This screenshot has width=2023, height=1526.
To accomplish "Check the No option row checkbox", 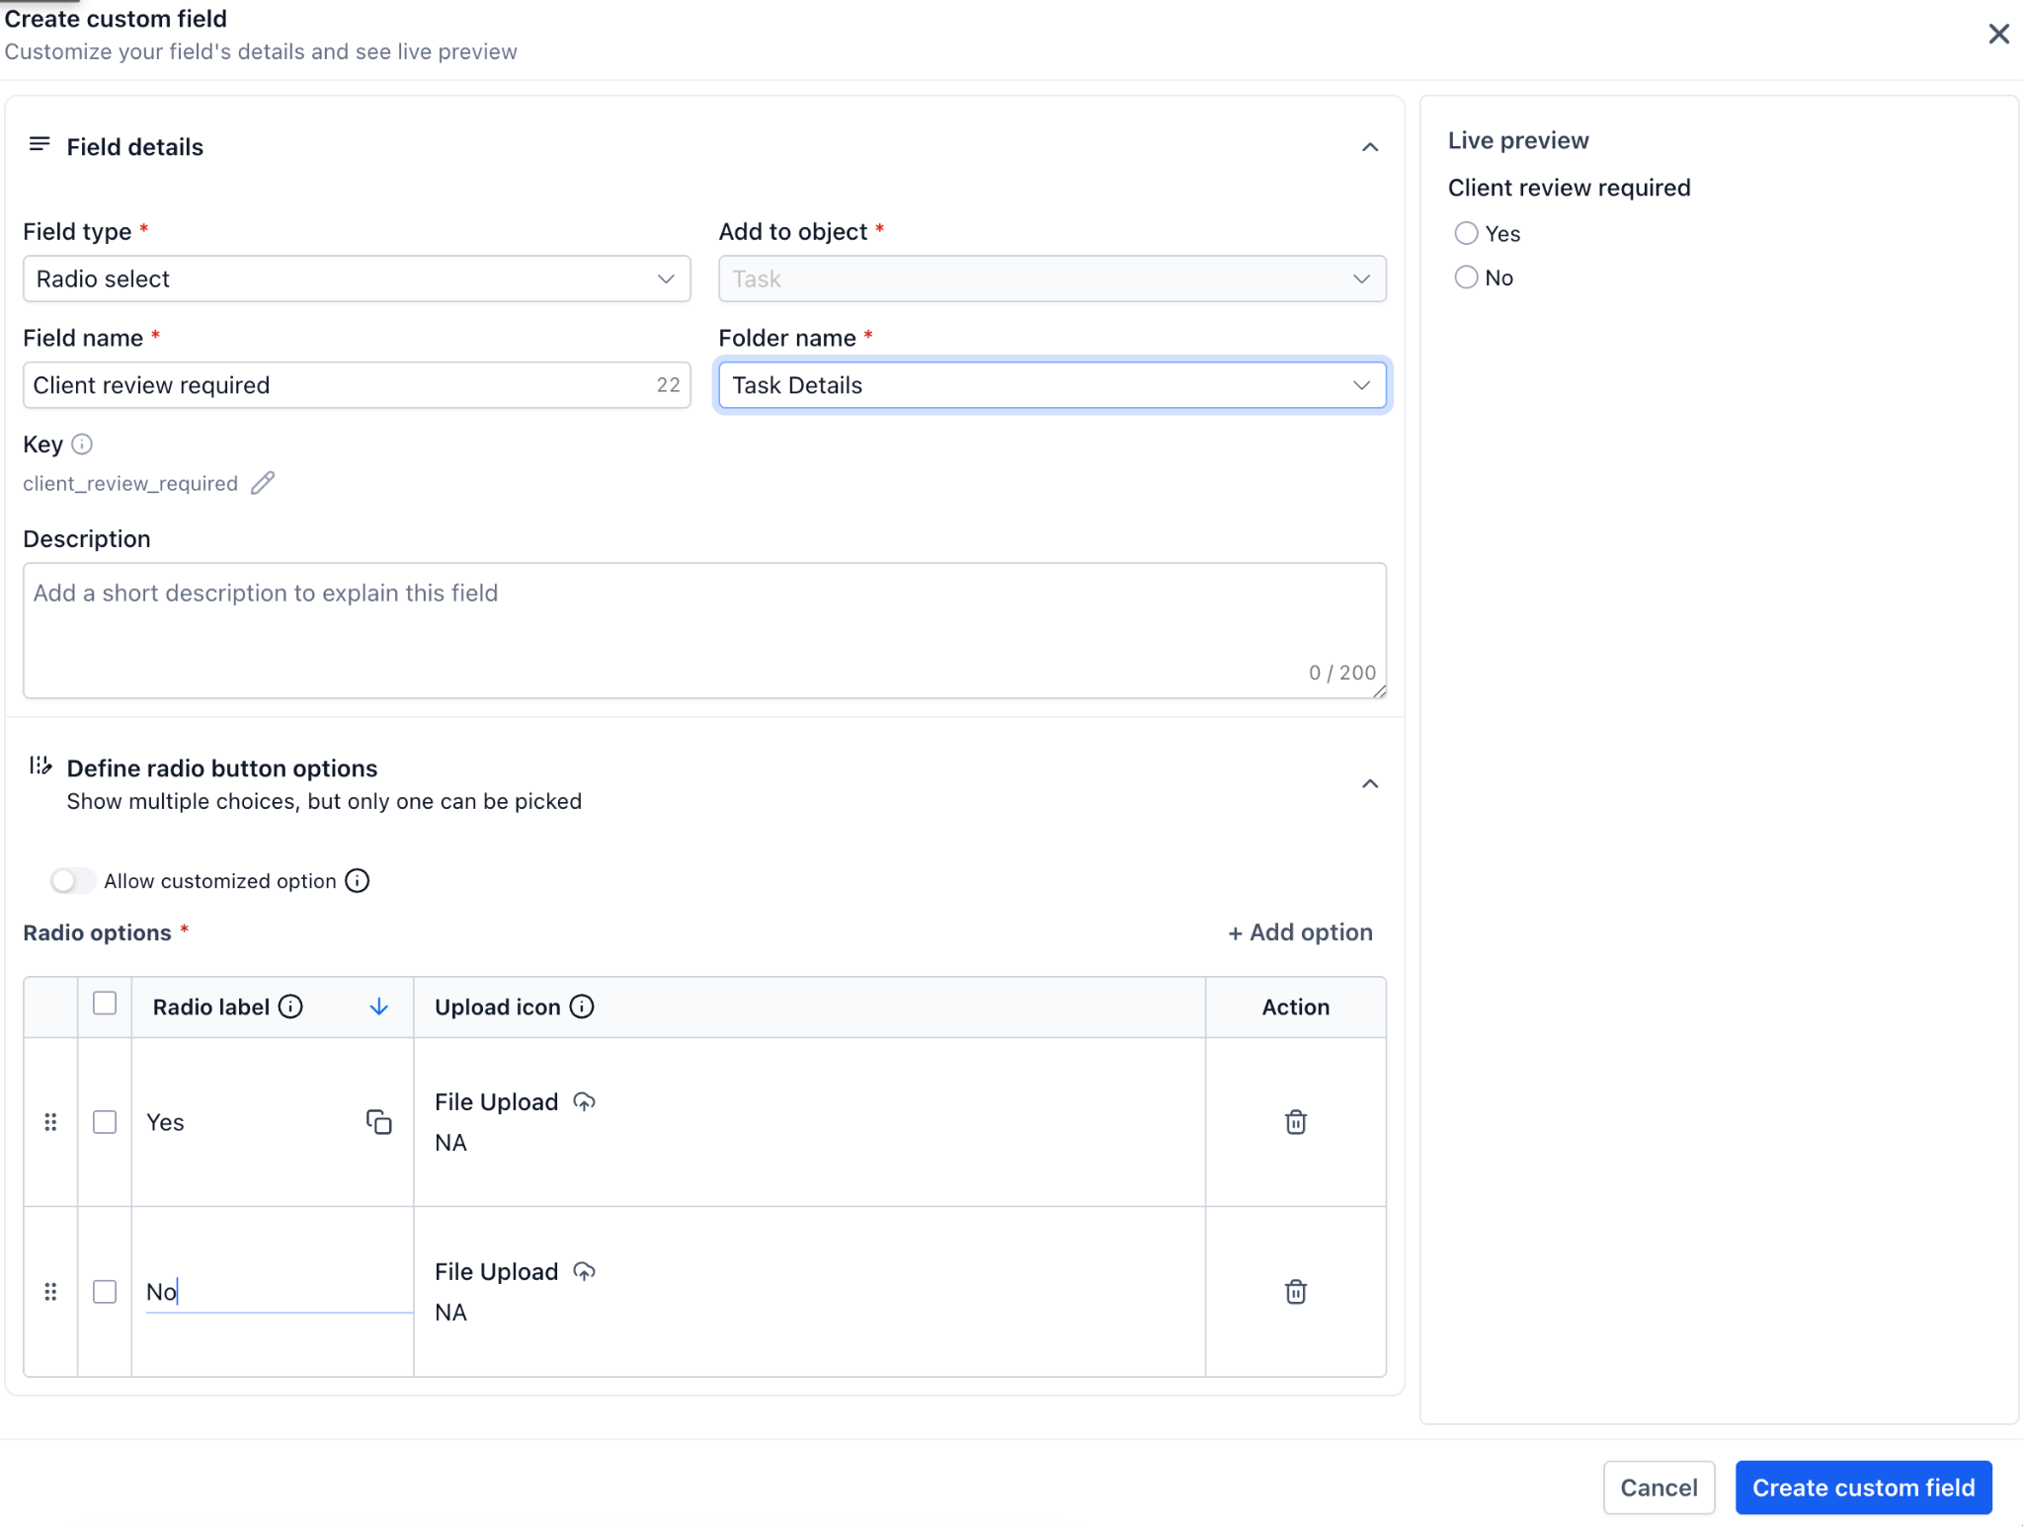I will [105, 1292].
